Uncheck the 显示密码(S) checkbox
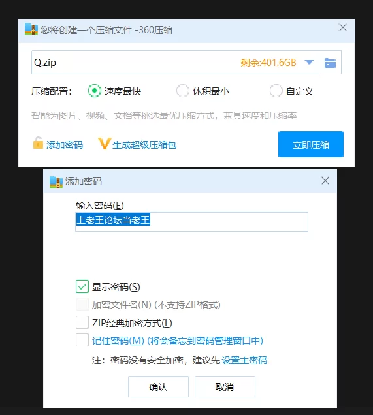The height and width of the screenshot is (415, 373). pyautogui.click(x=82, y=286)
